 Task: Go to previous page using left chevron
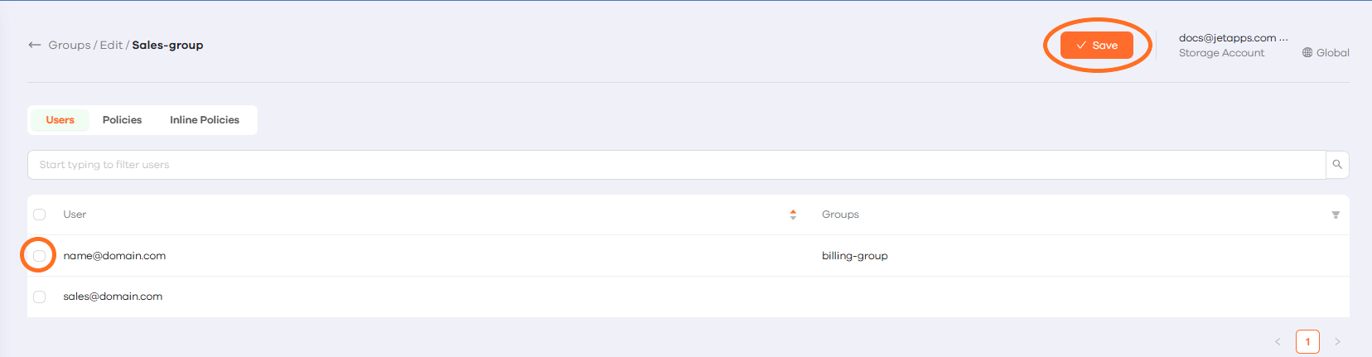[1278, 341]
